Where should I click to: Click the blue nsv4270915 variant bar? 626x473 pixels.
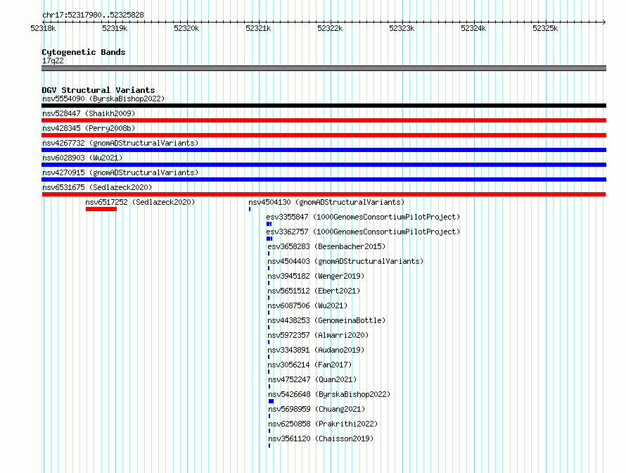pyautogui.click(x=324, y=179)
